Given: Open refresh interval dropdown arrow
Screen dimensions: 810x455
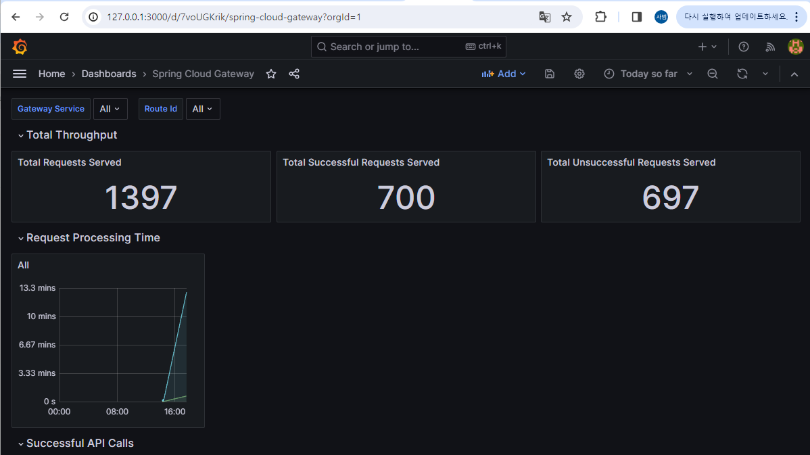Looking at the screenshot, I should 765,74.
